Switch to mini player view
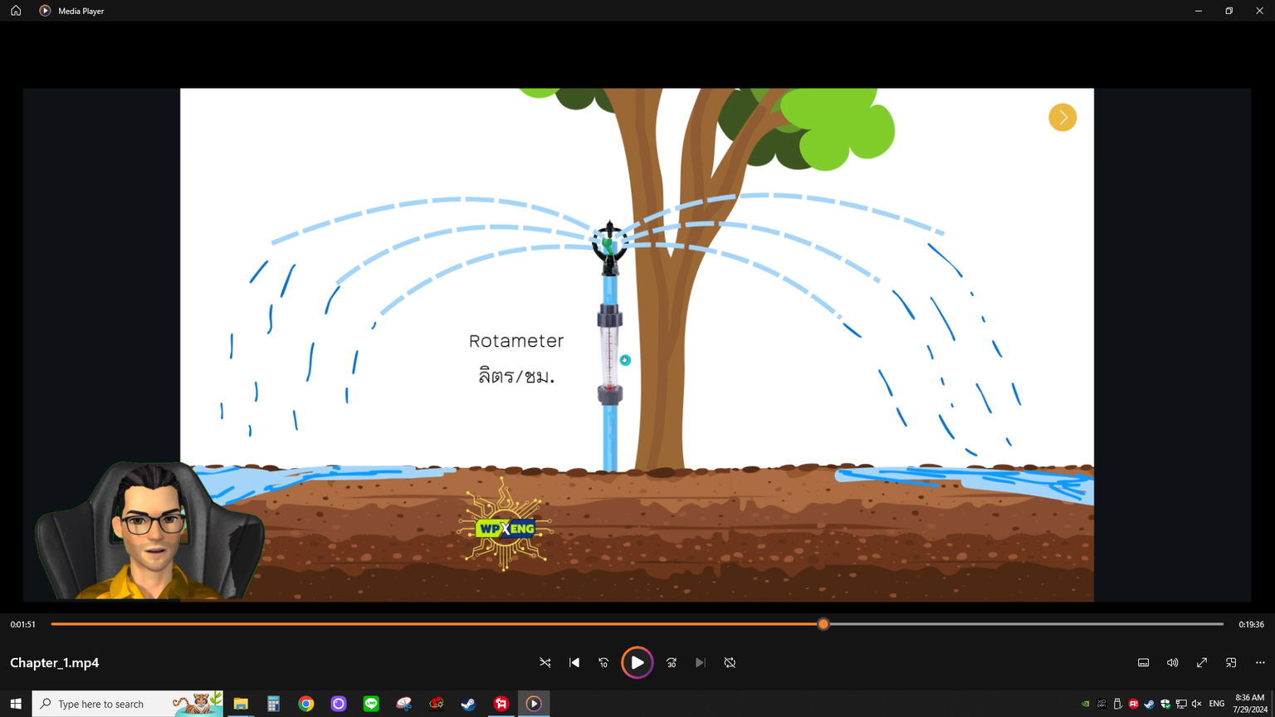1275x717 pixels. [x=1231, y=663]
